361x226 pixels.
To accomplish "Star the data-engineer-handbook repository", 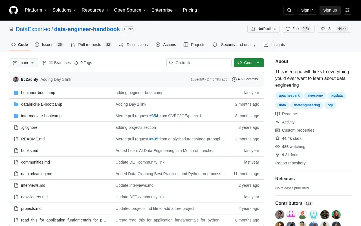I will point(334,29).
